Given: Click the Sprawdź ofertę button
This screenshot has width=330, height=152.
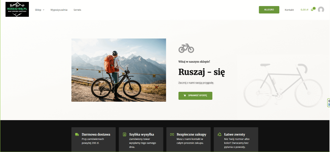Looking at the screenshot, I should pyautogui.click(x=195, y=96).
